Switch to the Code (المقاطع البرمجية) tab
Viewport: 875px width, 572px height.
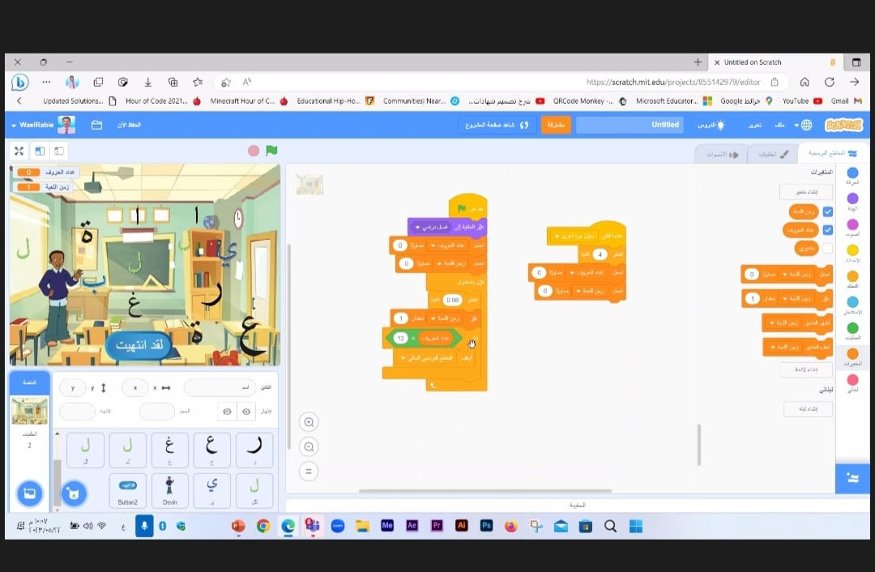point(832,153)
